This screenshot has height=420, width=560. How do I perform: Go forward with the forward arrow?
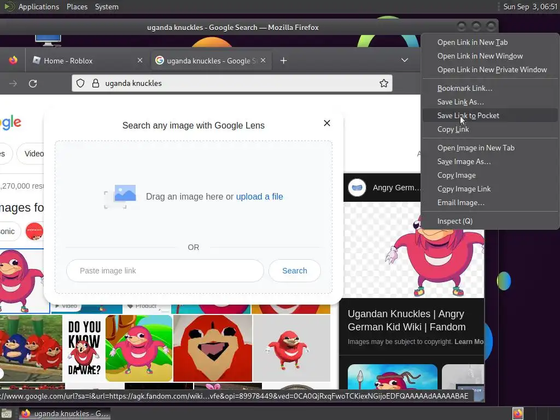(13, 84)
